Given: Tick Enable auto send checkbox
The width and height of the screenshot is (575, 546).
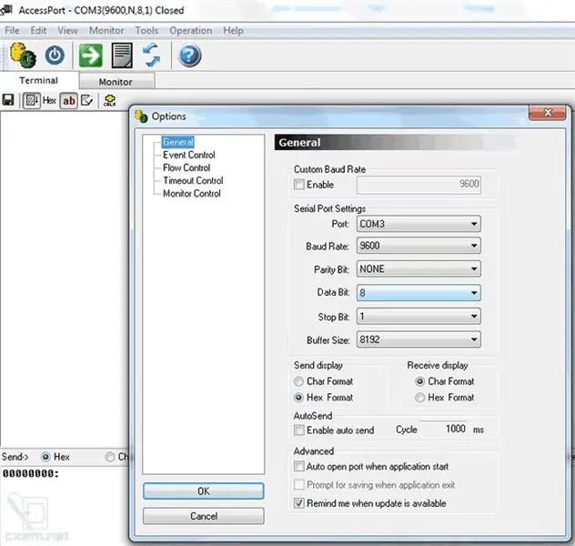Looking at the screenshot, I should pyautogui.click(x=298, y=430).
